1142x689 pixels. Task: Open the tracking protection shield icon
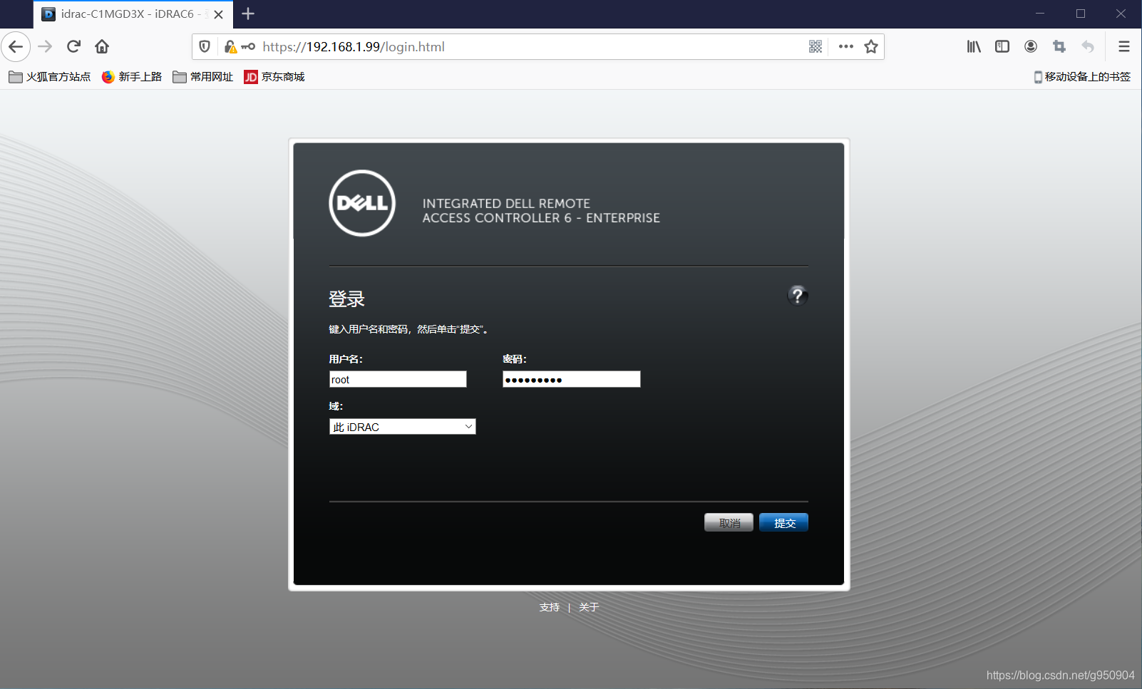click(205, 47)
